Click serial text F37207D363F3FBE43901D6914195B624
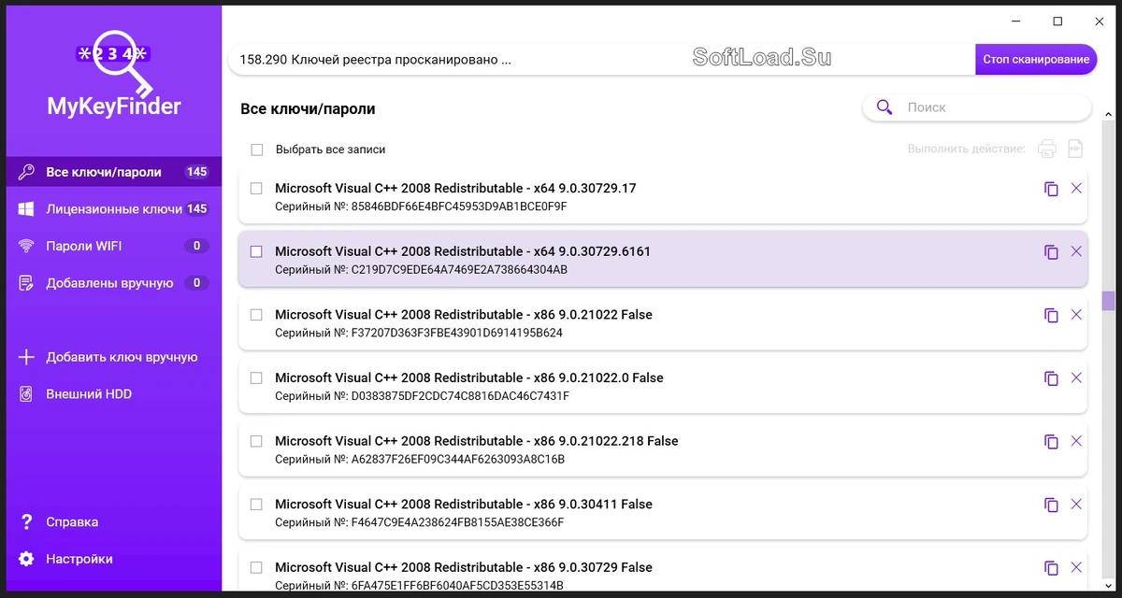The height and width of the screenshot is (598, 1122). 456,333
